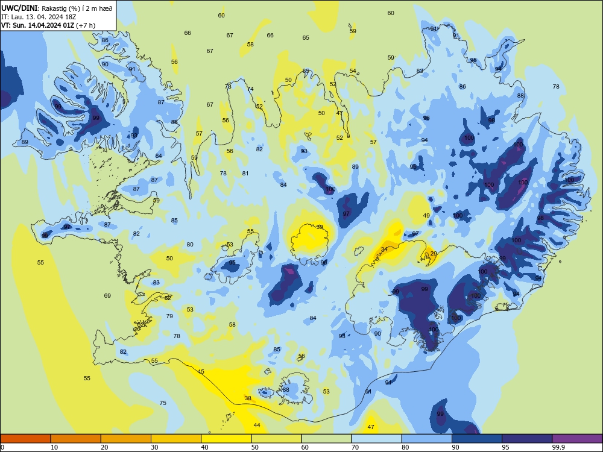Click the '0' legend tick label
This screenshot has width=603, height=452.
pos(3,447)
